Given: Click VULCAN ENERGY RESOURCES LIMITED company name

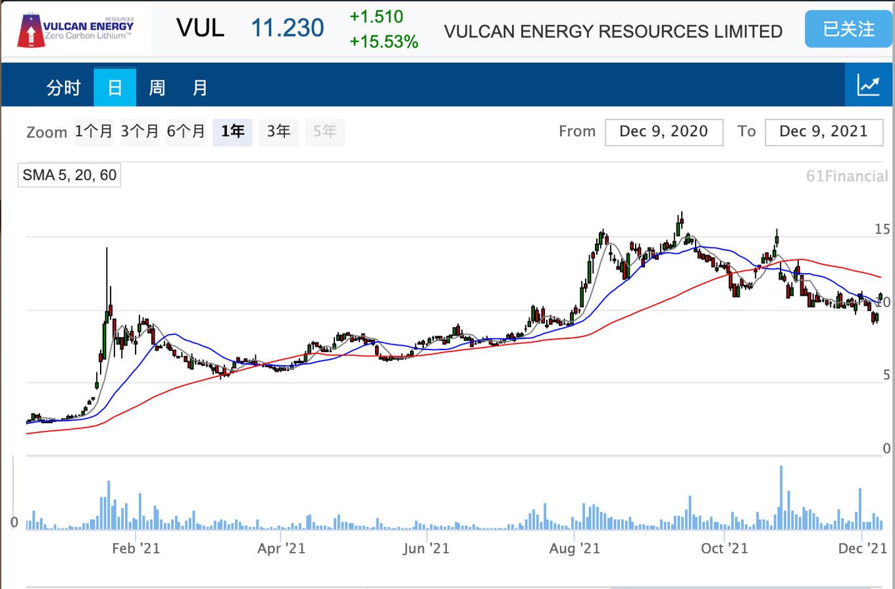Looking at the screenshot, I should point(613,32).
